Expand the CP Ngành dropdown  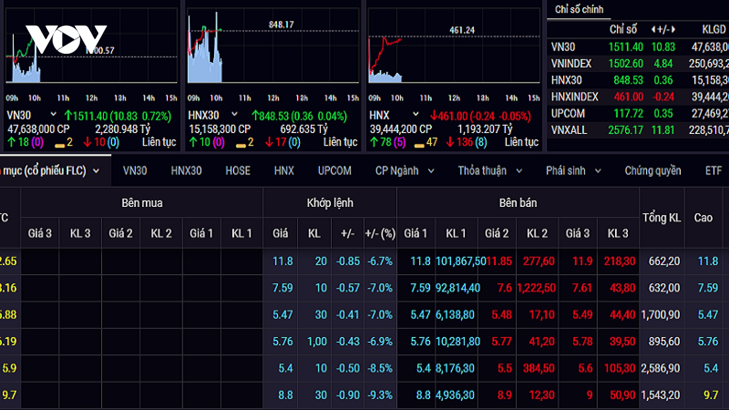pos(431,171)
